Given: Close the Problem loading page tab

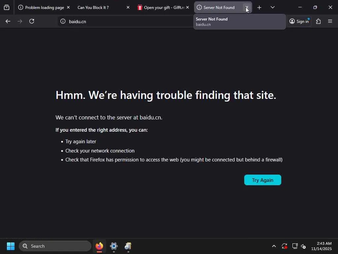Looking at the screenshot, I should coord(68,8).
